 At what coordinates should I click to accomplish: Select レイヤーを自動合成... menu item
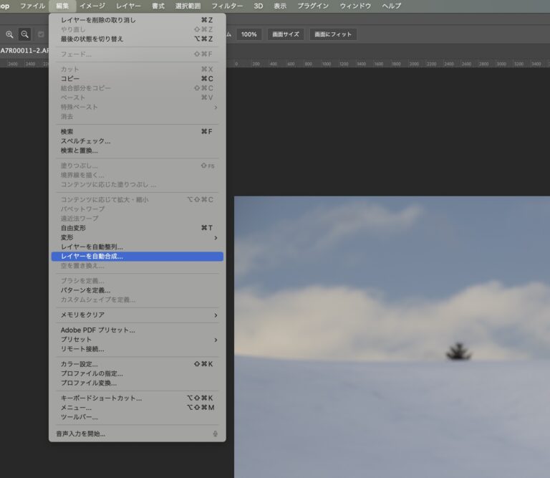click(92, 256)
